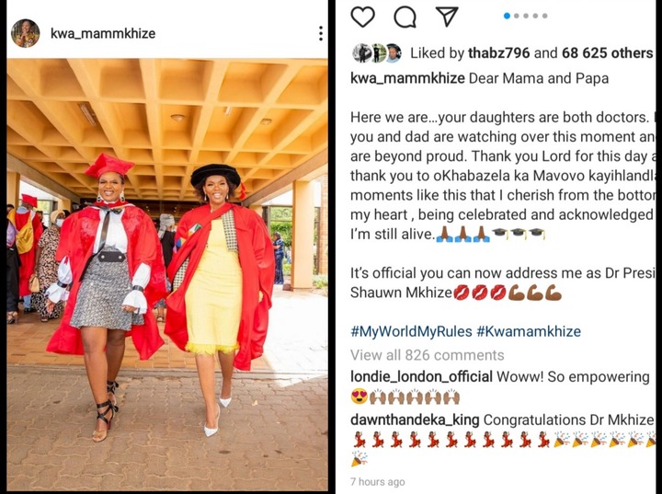Open the three-dot post options menu

pos(321,33)
